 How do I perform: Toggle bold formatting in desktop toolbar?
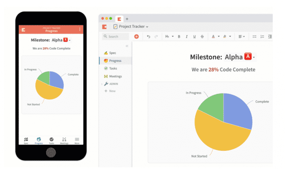(x=179, y=36)
